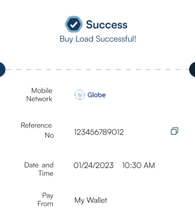Click the Buy Load Successful! message
This screenshot has height=216, width=195.
coord(98,39)
